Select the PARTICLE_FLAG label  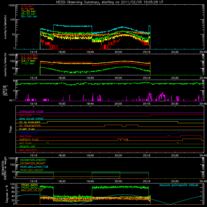(x=29, y=140)
